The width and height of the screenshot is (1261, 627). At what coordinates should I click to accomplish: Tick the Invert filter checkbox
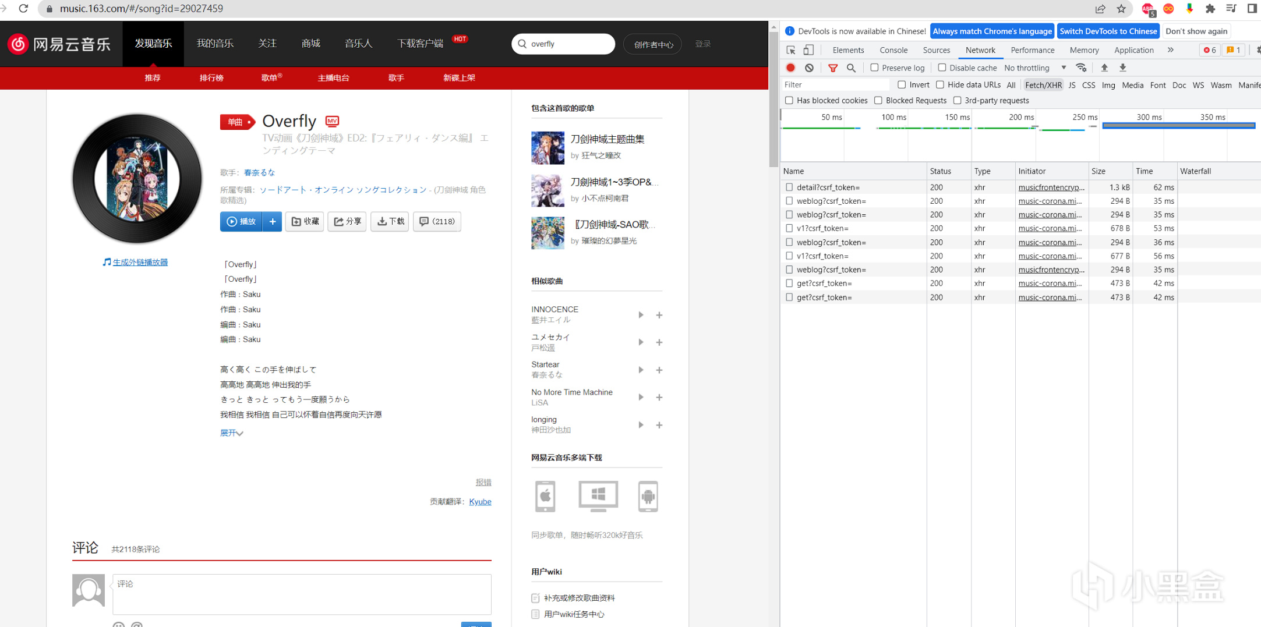click(902, 84)
